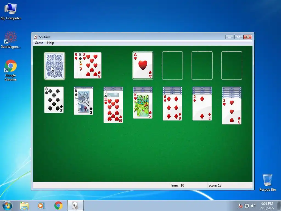Select the 2 of diamonds card
281x211 pixels.
click(x=202, y=107)
